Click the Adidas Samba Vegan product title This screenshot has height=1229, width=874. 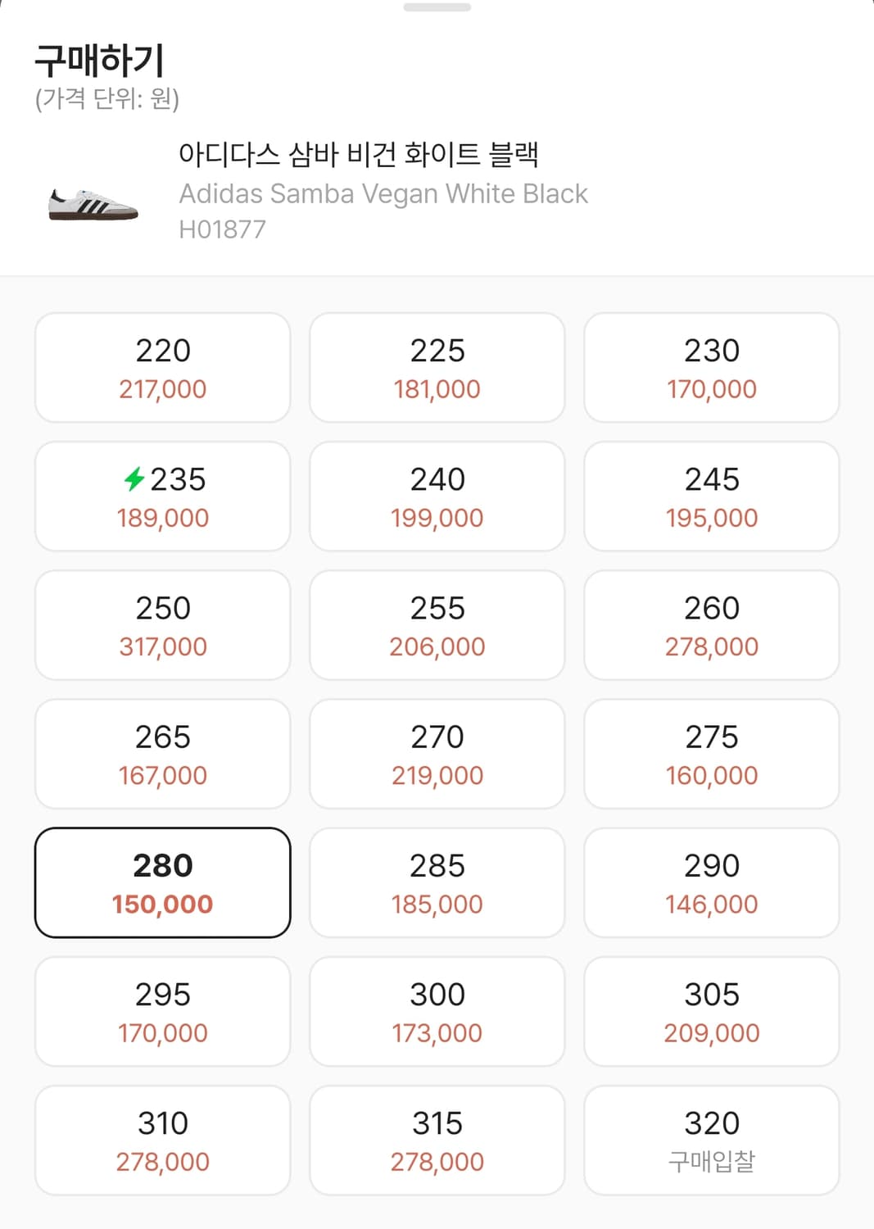coord(358,154)
